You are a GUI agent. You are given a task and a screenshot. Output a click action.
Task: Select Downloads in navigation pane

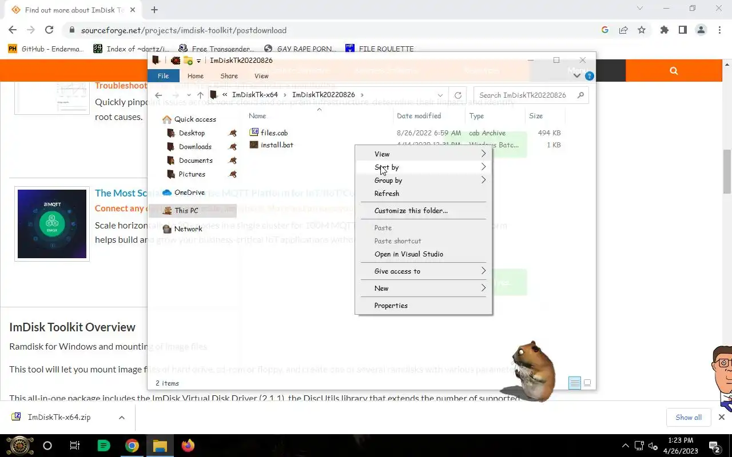(x=195, y=147)
